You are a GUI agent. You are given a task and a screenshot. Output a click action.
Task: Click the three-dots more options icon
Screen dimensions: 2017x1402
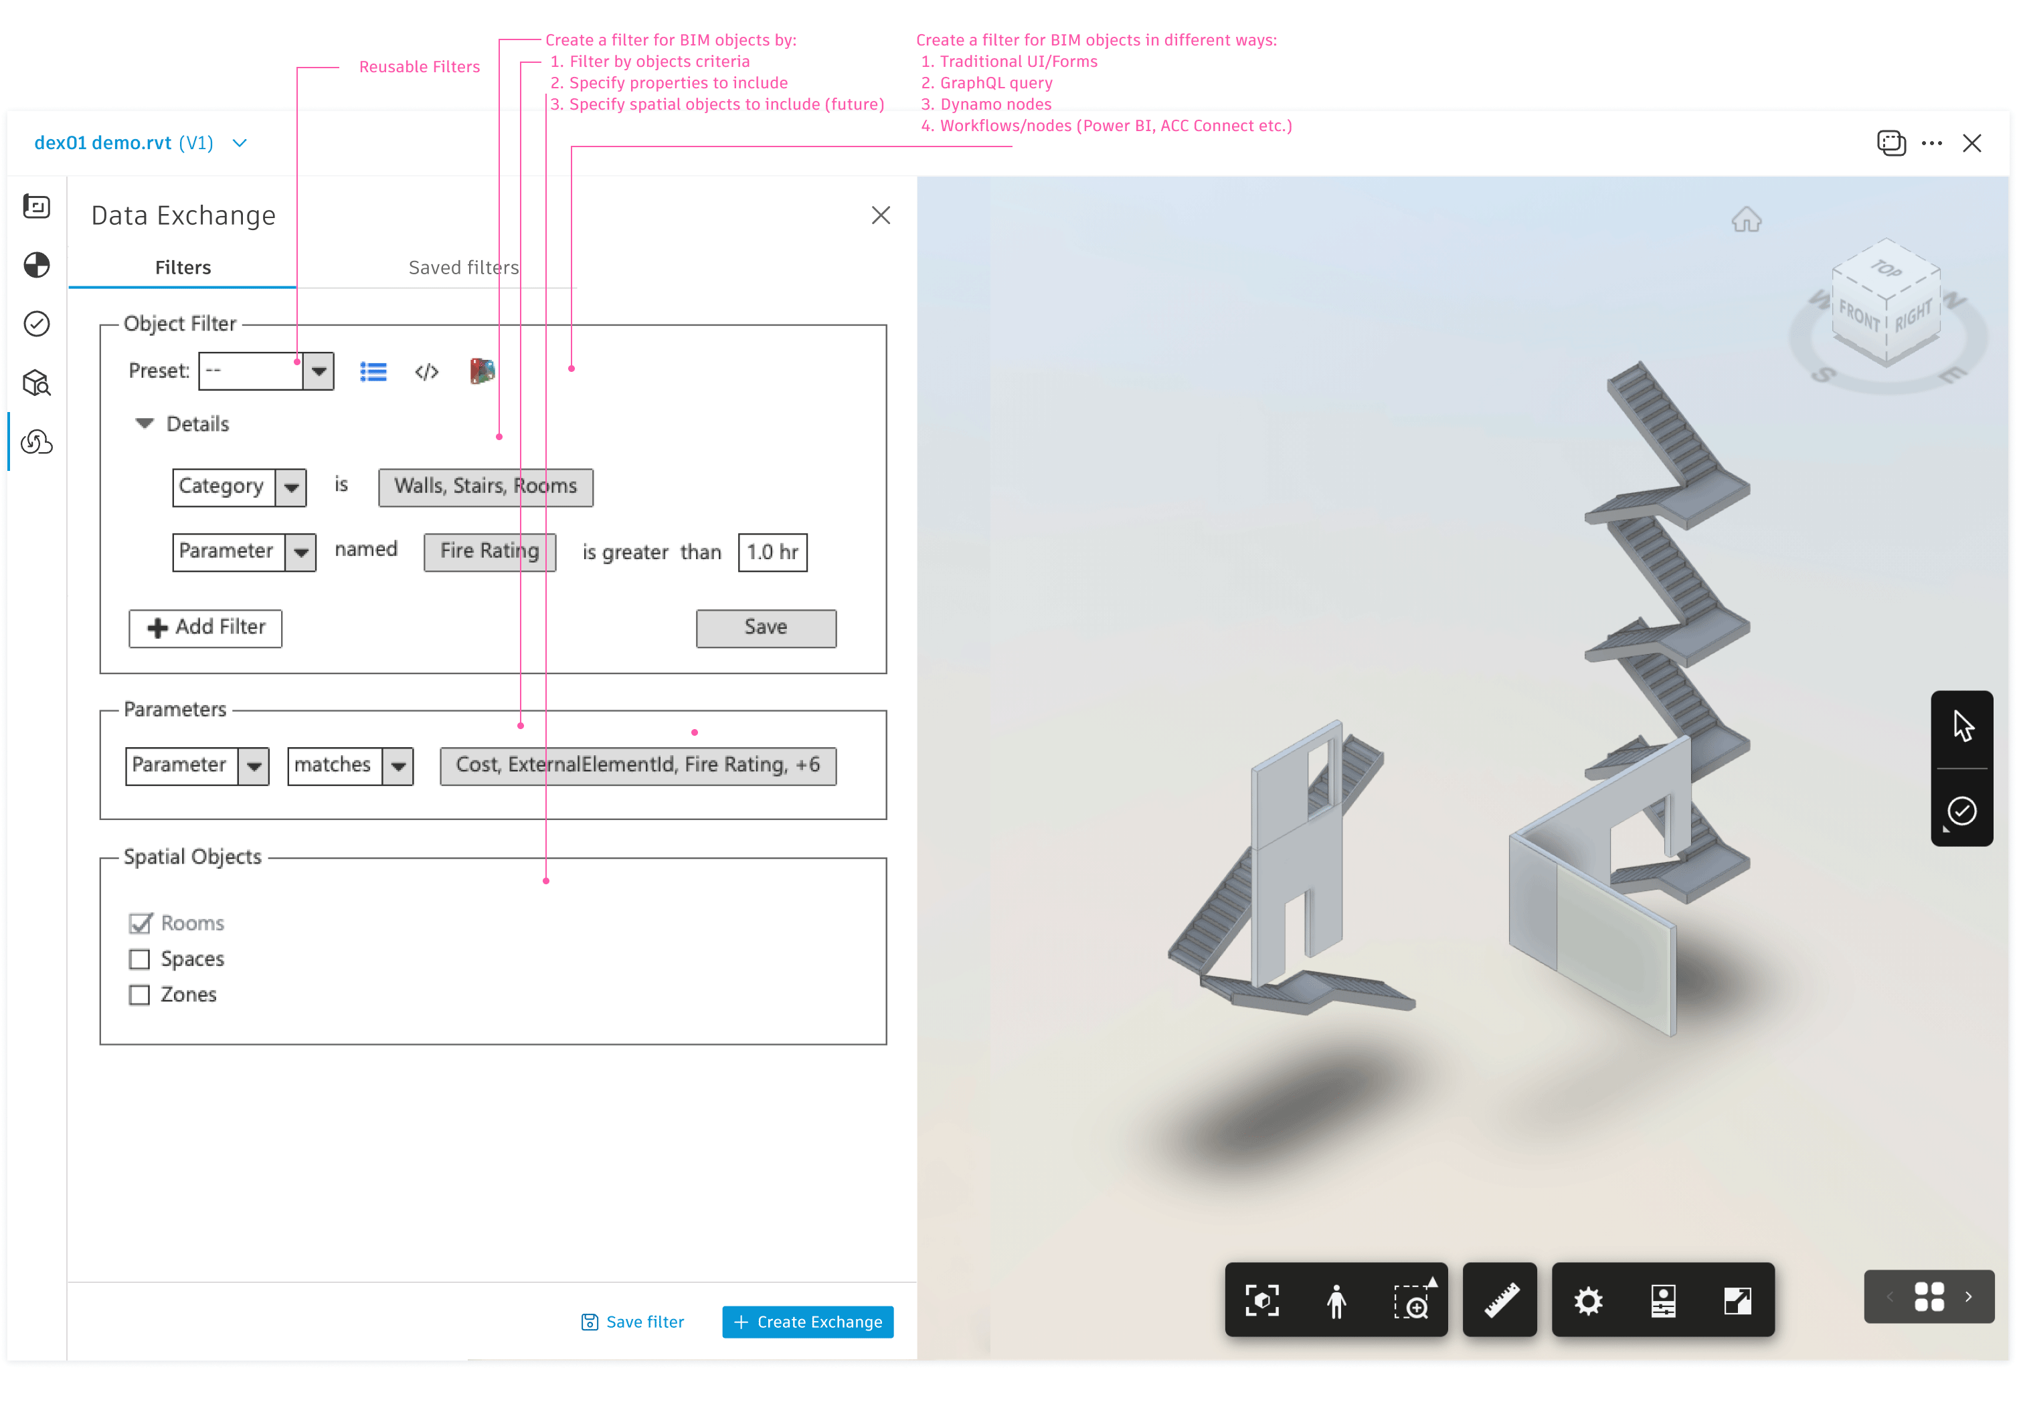point(1932,143)
